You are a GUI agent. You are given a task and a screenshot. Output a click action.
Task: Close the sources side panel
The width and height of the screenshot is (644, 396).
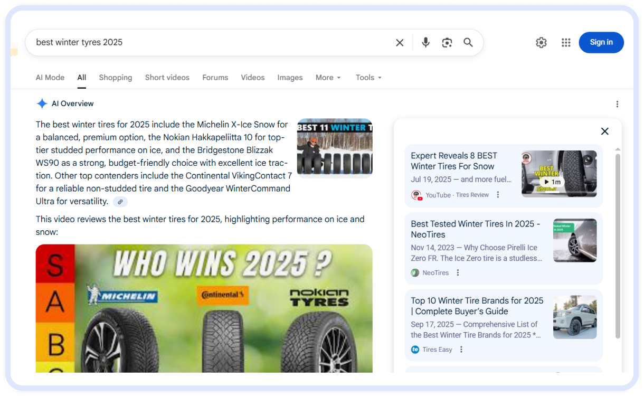click(604, 131)
